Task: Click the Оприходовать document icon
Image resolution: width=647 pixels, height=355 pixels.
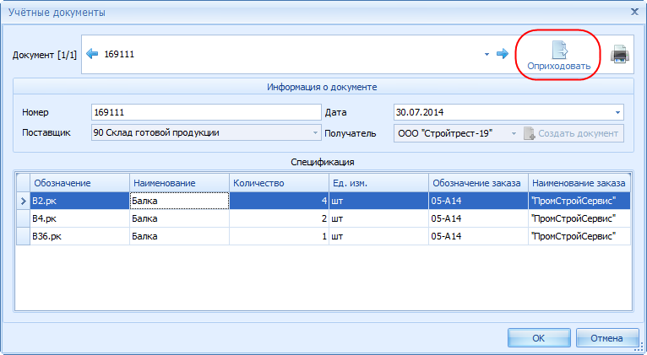Action: click(559, 50)
